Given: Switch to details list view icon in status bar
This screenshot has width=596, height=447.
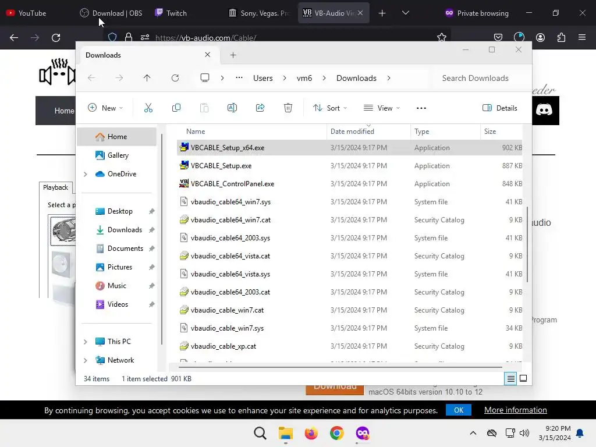Looking at the screenshot, I should [510, 378].
